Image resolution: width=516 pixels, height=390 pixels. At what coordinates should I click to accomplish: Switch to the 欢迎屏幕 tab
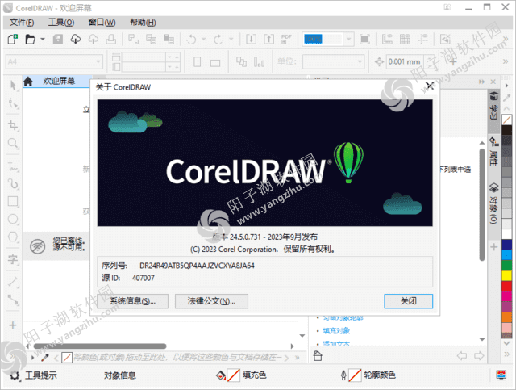pos(59,81)
